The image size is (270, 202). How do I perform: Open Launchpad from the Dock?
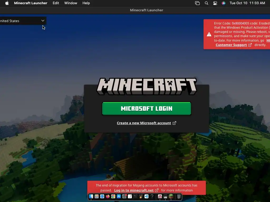click(97, 196)
